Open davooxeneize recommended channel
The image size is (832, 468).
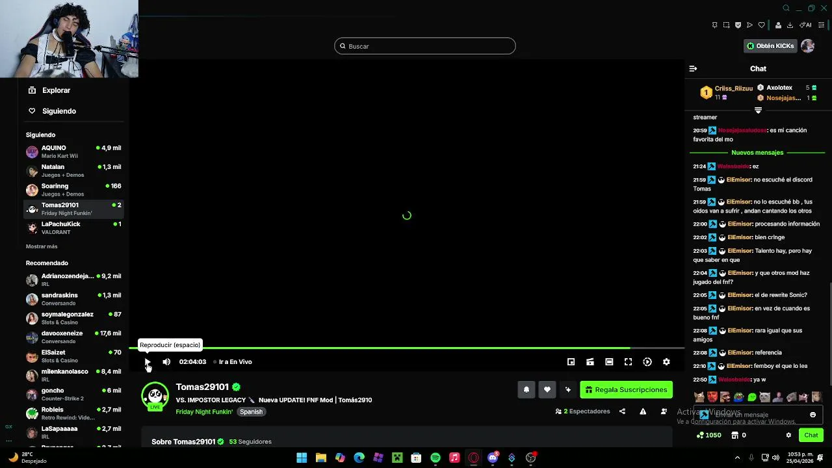(x=73, y=337)
